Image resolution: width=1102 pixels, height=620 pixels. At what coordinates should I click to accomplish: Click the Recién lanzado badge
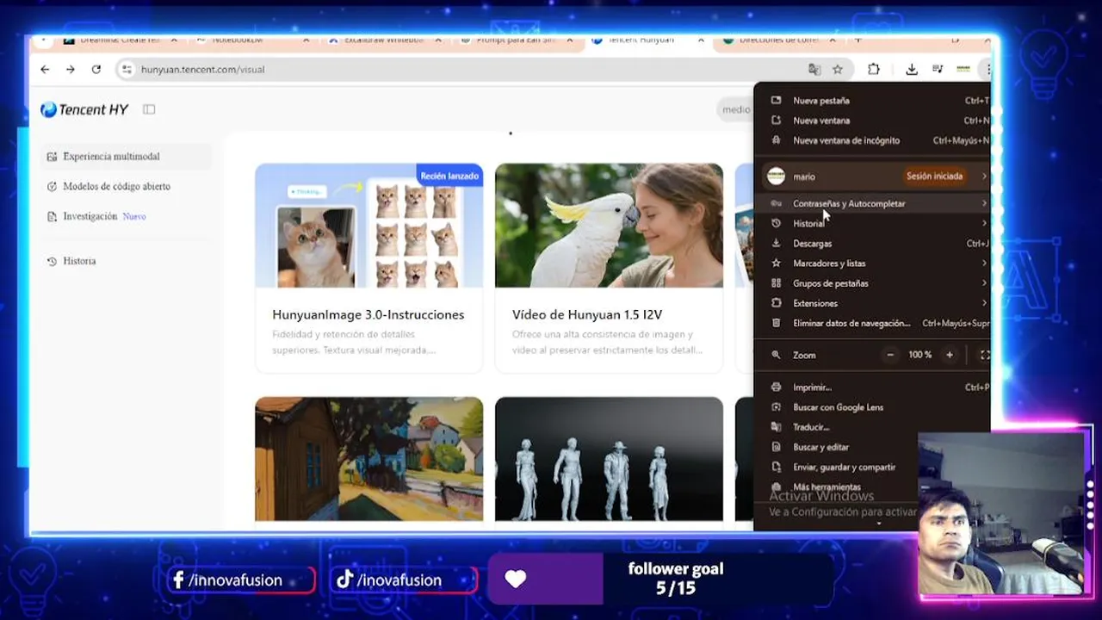(449, 176)
